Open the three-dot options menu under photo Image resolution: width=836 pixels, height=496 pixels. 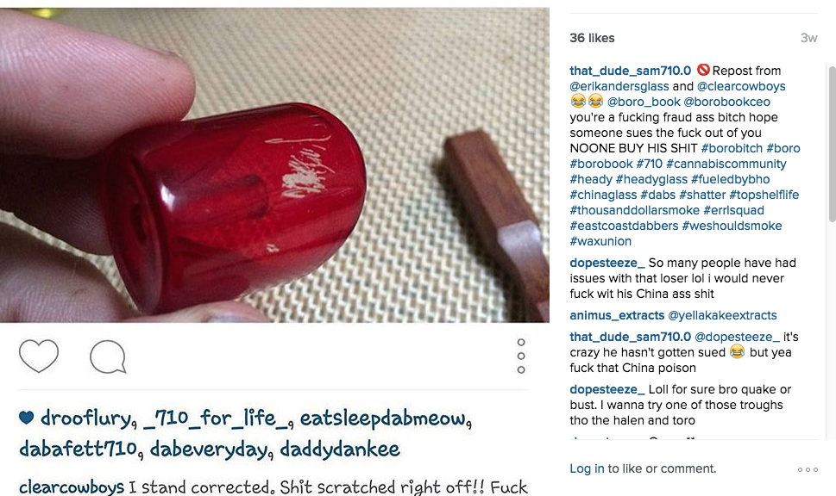click(521, 356)
